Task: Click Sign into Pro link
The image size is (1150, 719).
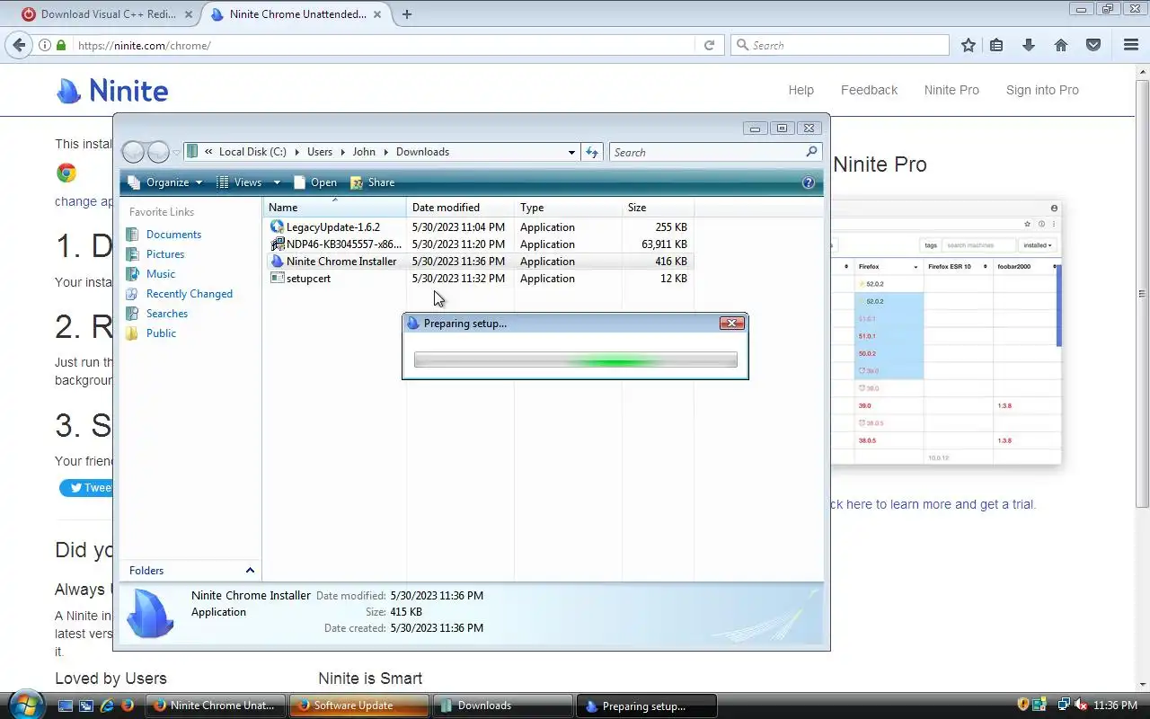Action: [x=1042, y=90]
